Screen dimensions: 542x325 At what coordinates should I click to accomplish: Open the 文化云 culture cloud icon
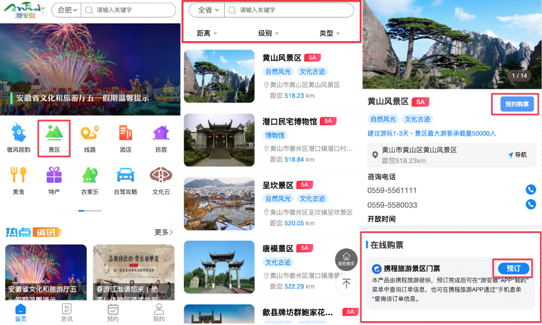click(161, 175)
